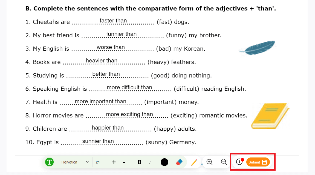Click the orange Submit button
The image size is (315, 175).
click(x=258, y=162)
